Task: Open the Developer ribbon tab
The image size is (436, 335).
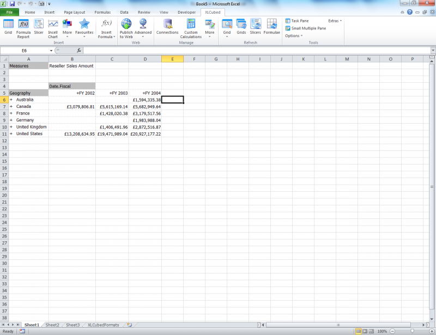Action: (186, 11)
